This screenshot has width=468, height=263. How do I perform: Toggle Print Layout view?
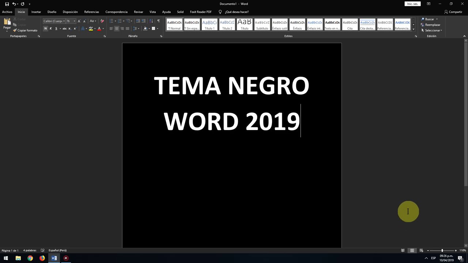[x=412, y=250]
